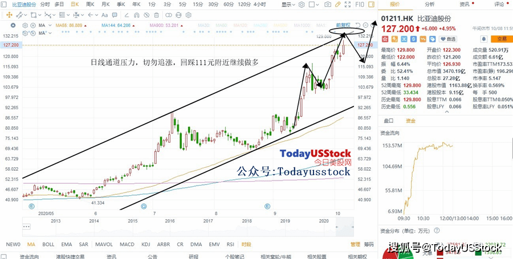The image size is (513, 259).
Task: Remove the second MA indicator
Action: click(x=33, y=33)
